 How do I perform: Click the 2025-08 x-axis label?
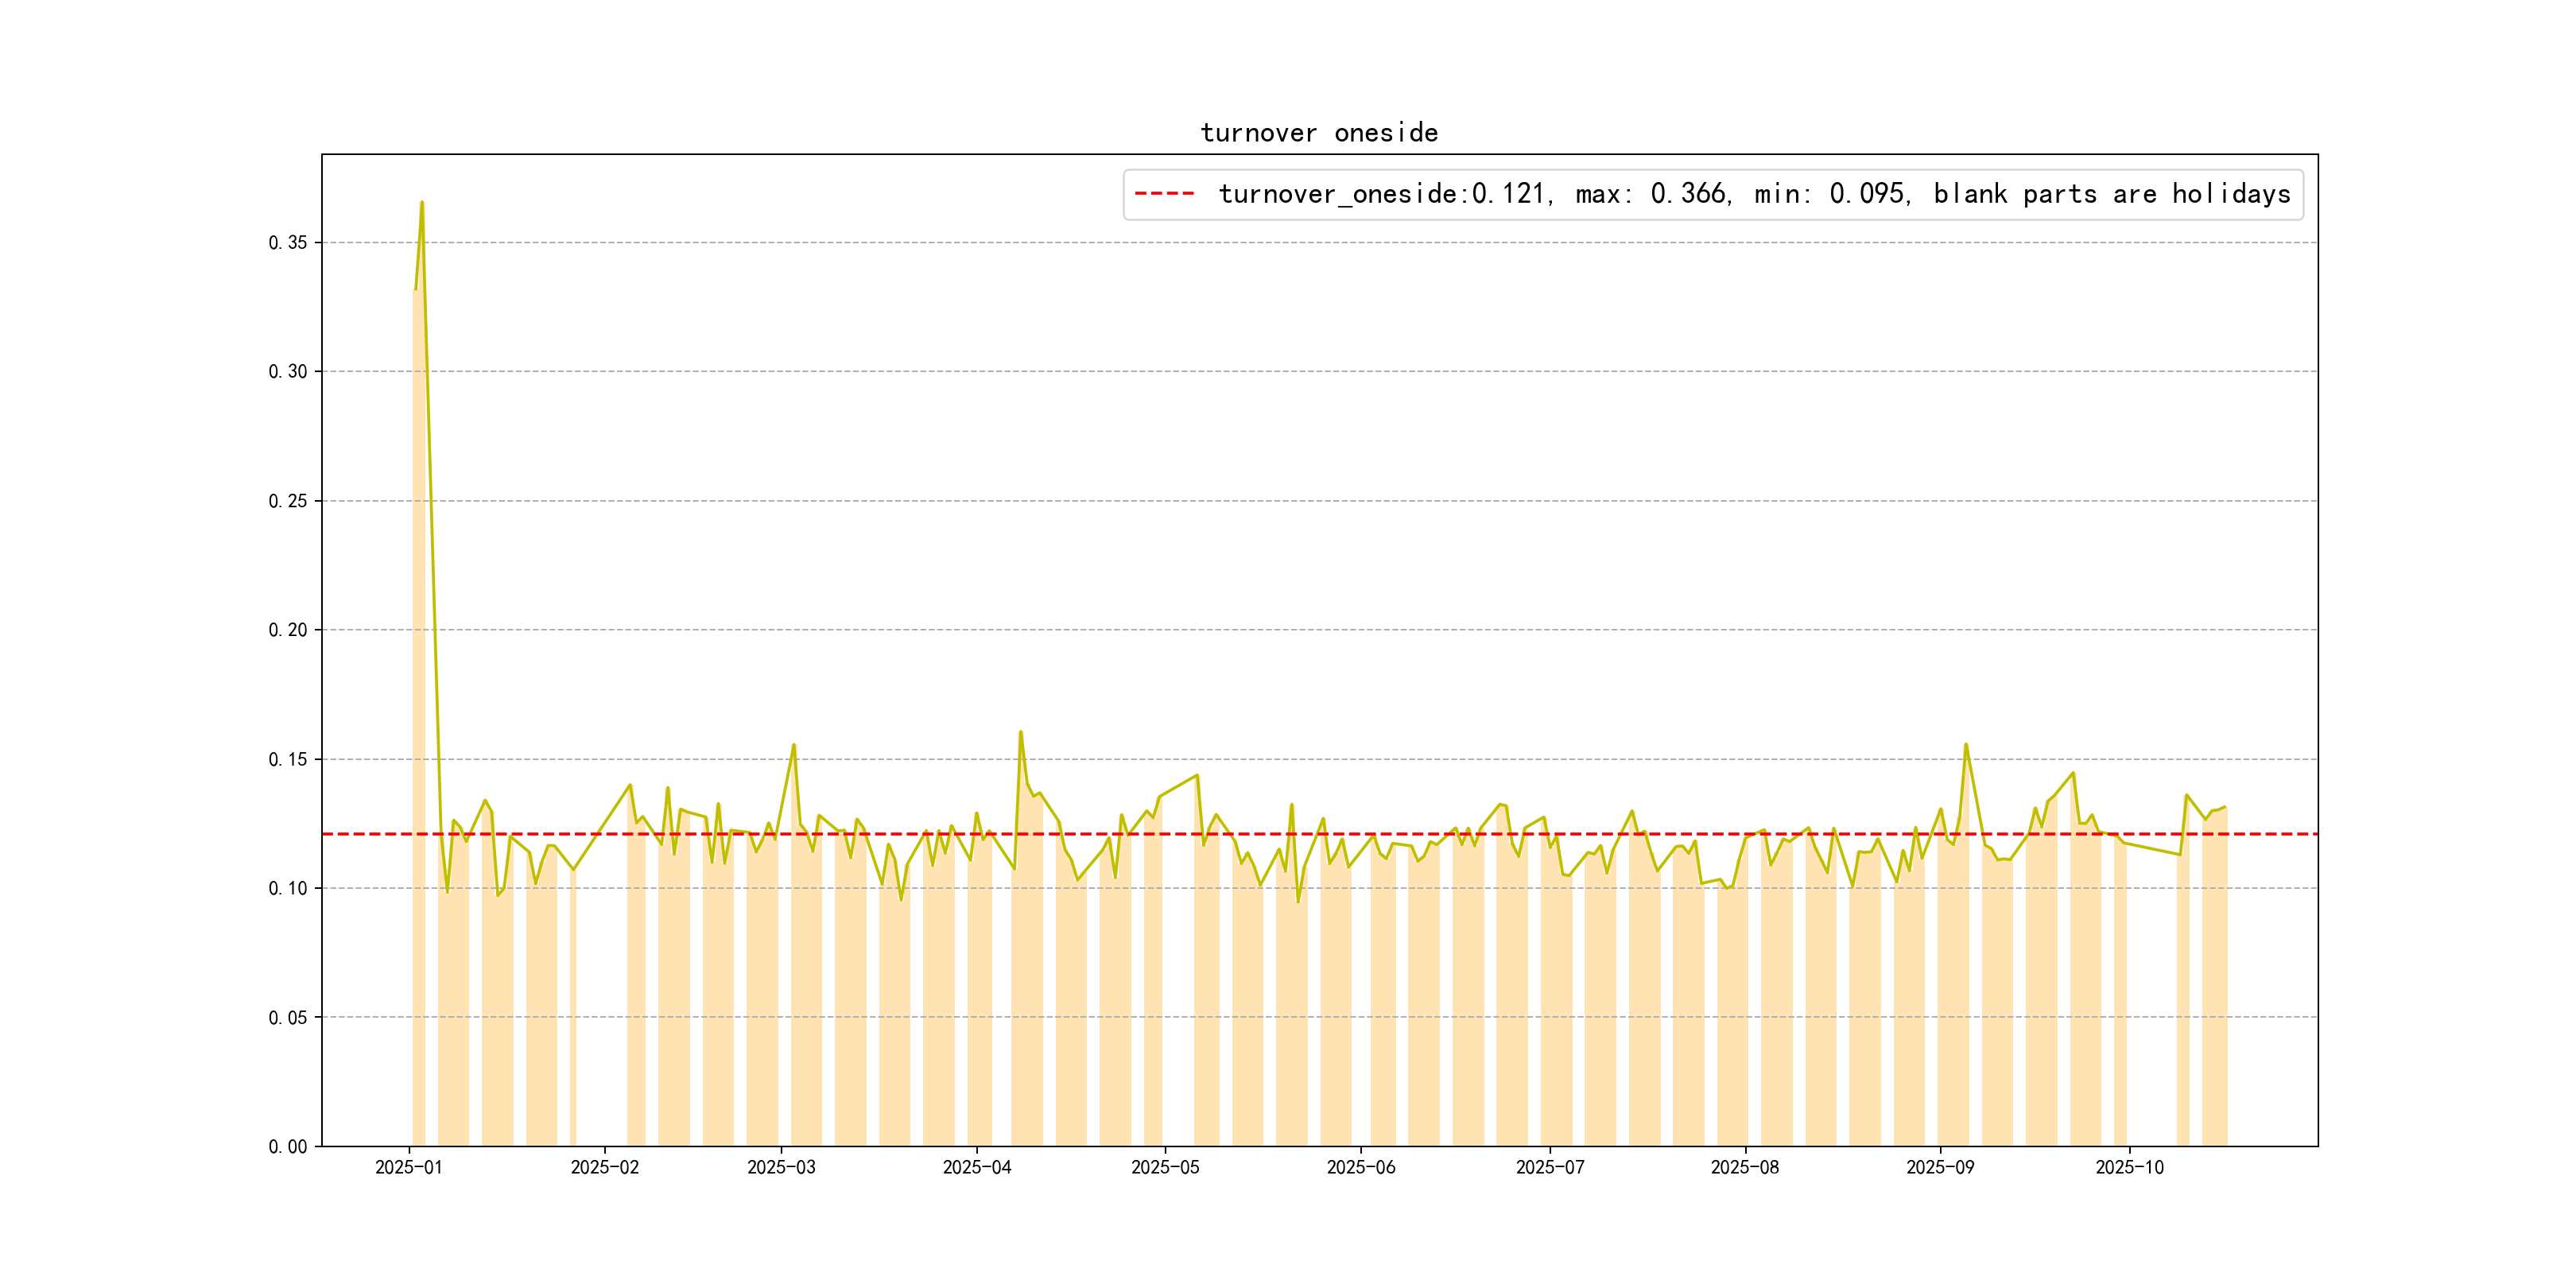point(1744,1167)
